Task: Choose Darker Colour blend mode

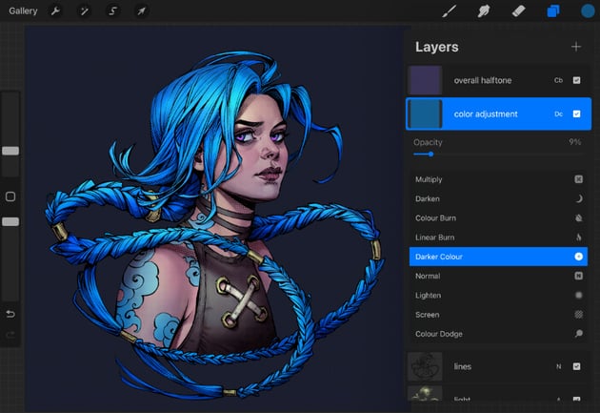Action: [498, 257]
